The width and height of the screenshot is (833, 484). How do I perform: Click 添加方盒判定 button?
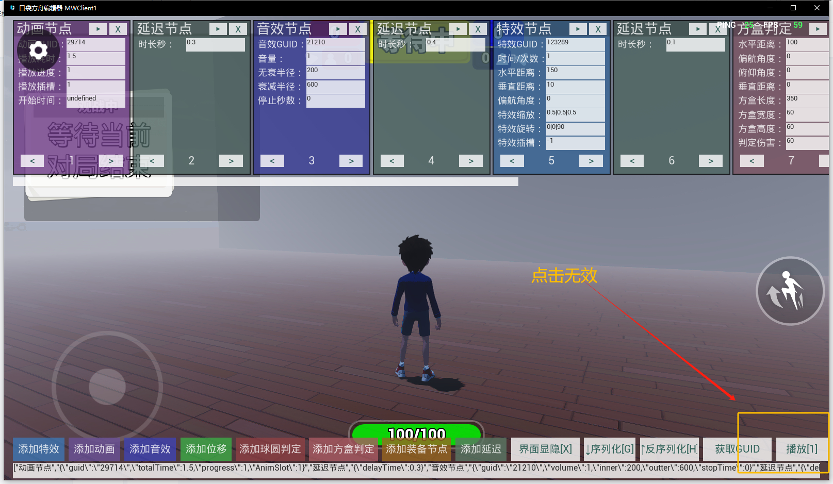344,449
